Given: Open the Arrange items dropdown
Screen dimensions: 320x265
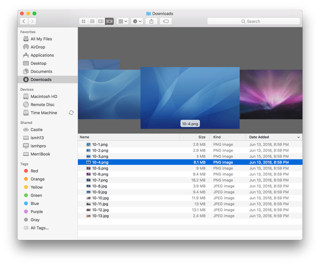Looking at the screenshot, I should 122,21.
